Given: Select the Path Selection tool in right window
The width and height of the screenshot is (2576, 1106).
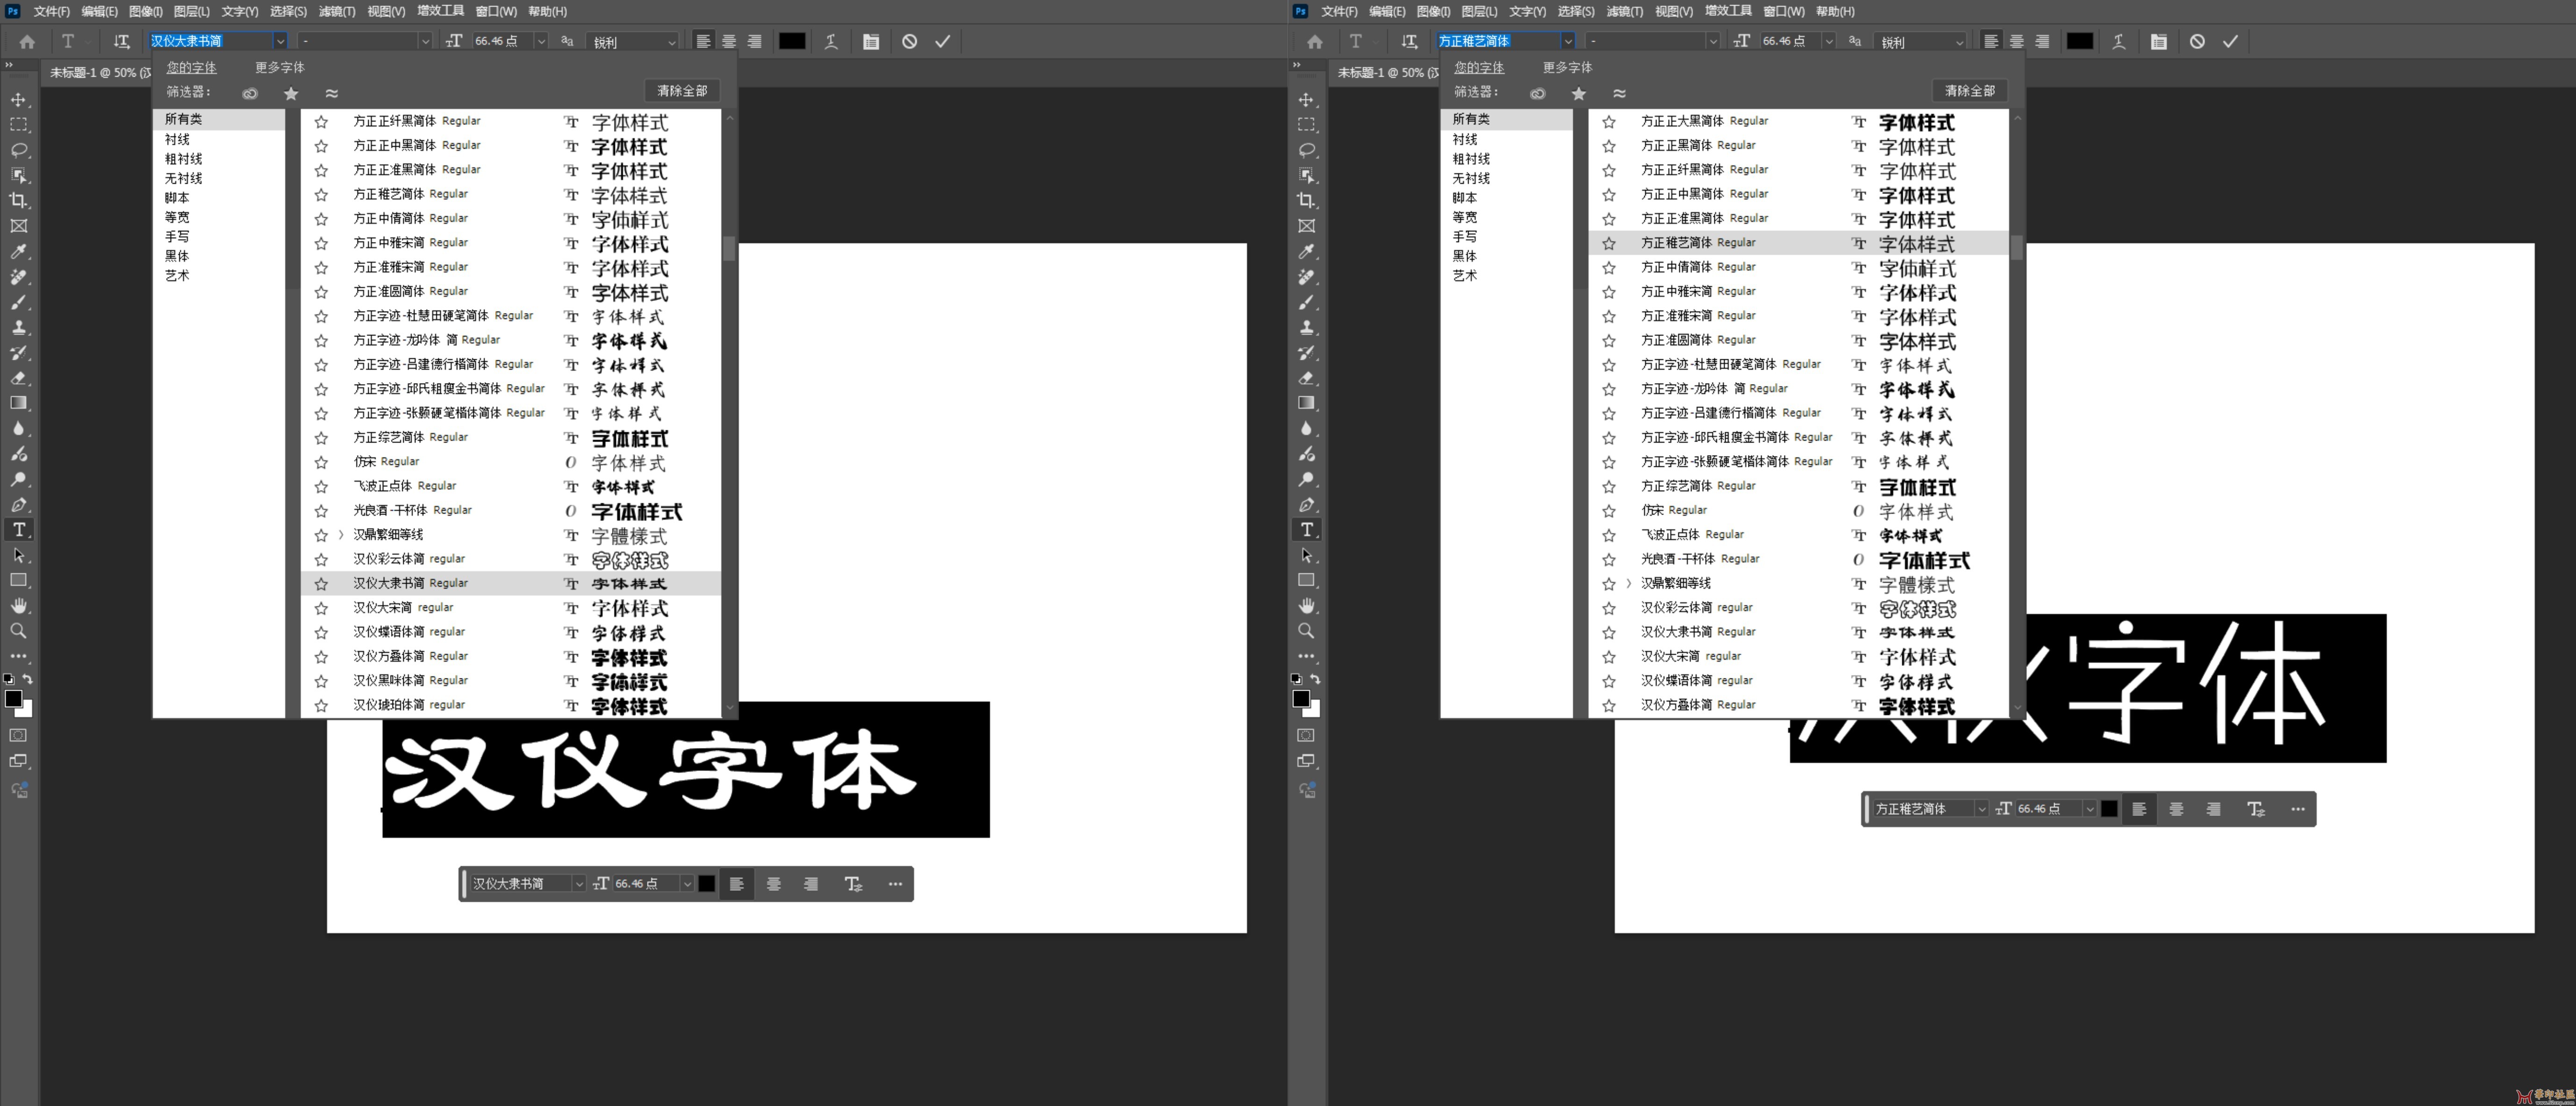Looking at the screenshot, I should pyautogui.click(x=1307, y=555).
